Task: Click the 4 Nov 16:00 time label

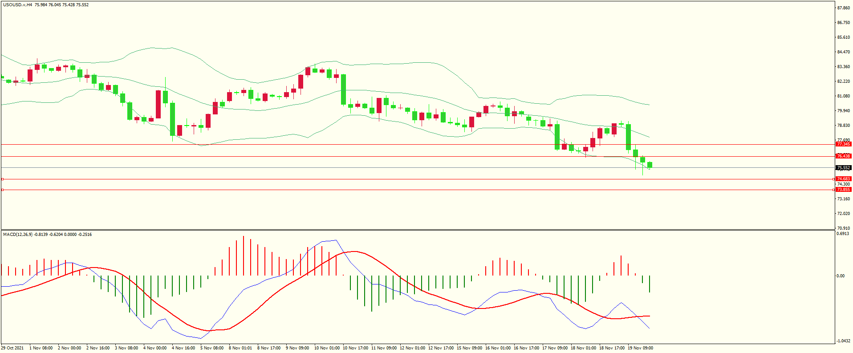Action: pyautogui.click(x=183, y=348)
